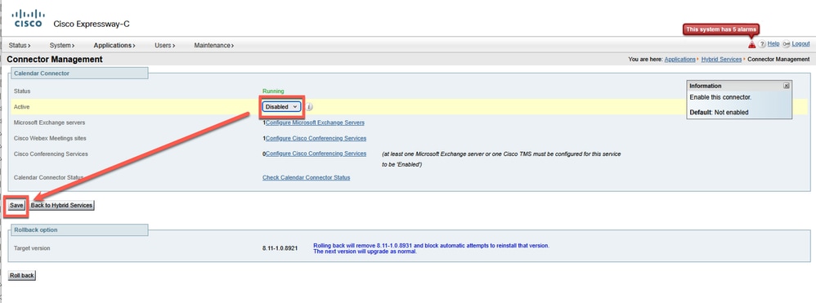The width and height of the screenshot is (816, 303).
Task: Click the 'This system has 5 alarms' banner
Action: click(721, 29)
